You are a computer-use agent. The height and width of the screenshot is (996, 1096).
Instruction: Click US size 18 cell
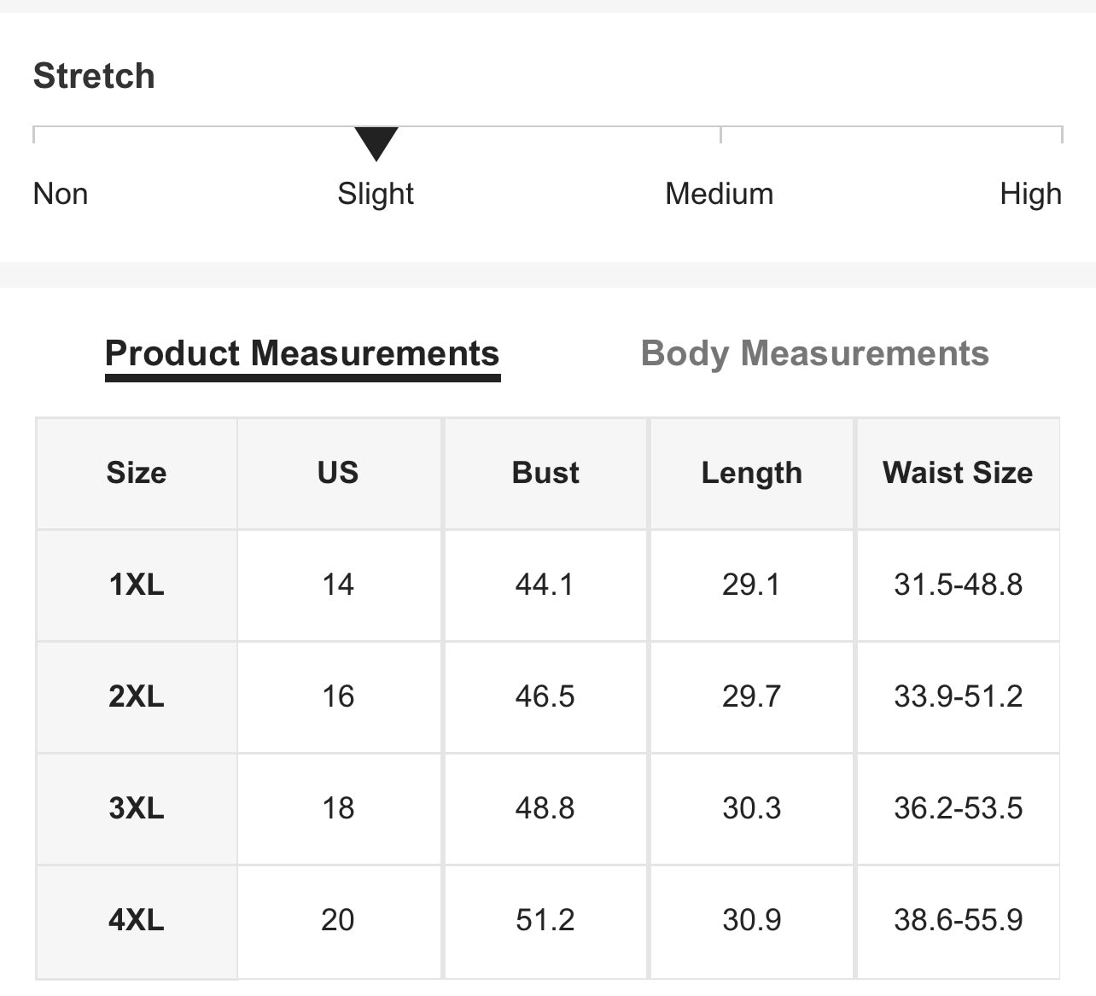pos(338,808)
